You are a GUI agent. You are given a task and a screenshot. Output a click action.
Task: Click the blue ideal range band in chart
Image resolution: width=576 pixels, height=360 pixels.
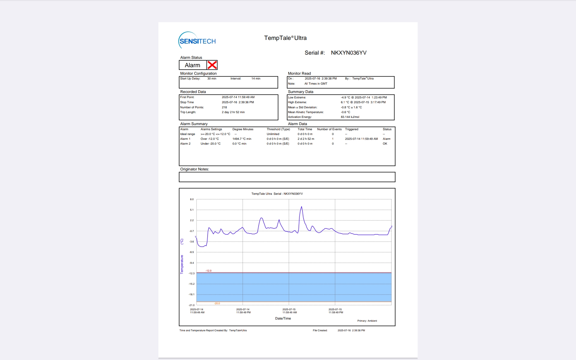(x=294, y=287)
